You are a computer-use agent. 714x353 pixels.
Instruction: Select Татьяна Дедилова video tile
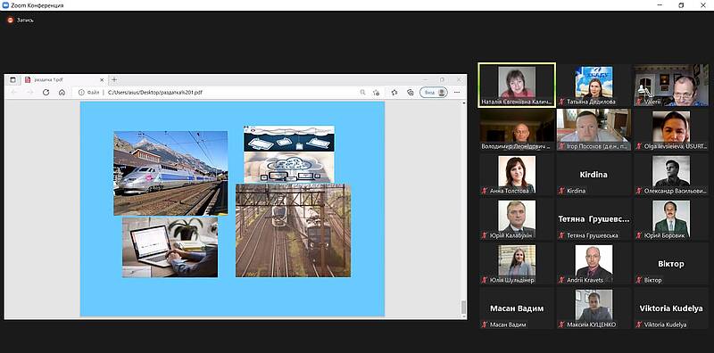[x=594, y=85]
